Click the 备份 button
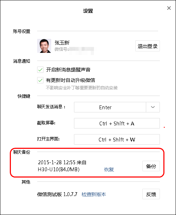176x215 pixels. pyautogui.click(x=151, y=166)
